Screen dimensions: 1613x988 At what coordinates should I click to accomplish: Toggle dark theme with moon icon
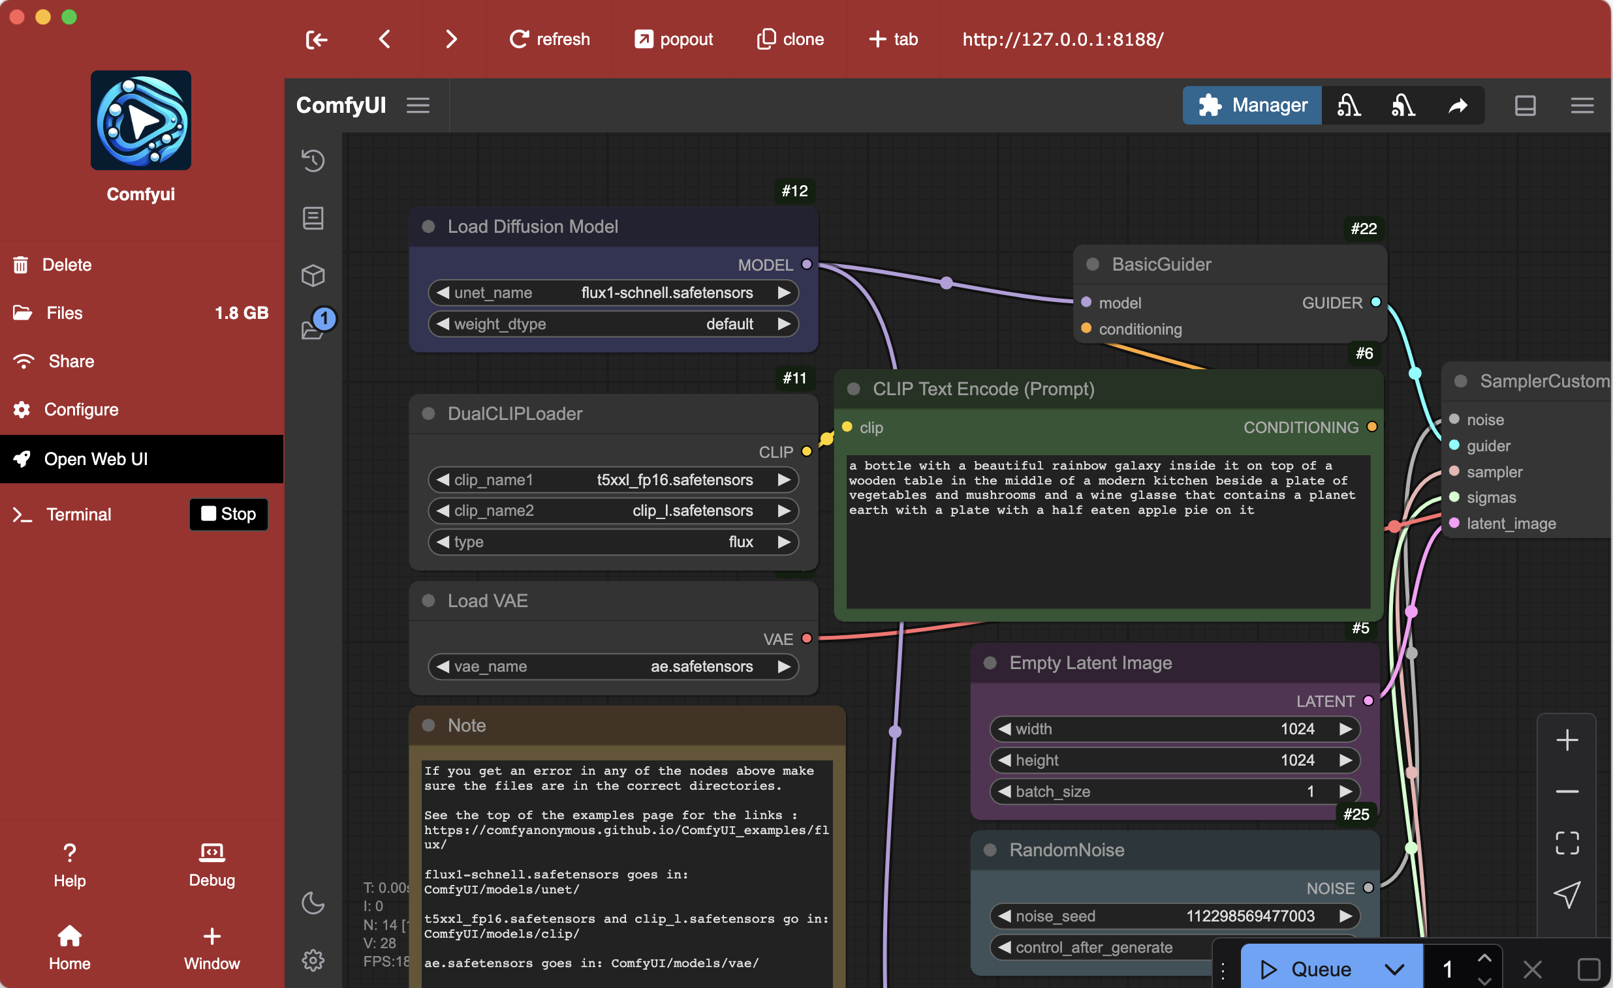[x=313, y=903]
